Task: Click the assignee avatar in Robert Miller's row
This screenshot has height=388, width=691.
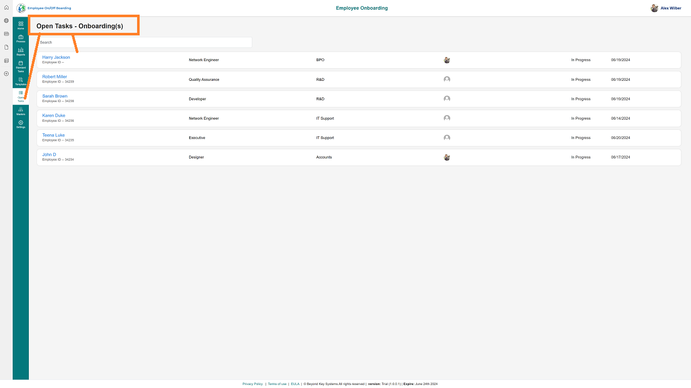Action: click(x=447, y=79)
